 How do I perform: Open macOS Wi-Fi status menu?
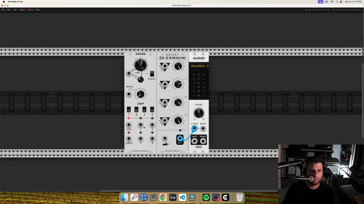tap(332, 2)
